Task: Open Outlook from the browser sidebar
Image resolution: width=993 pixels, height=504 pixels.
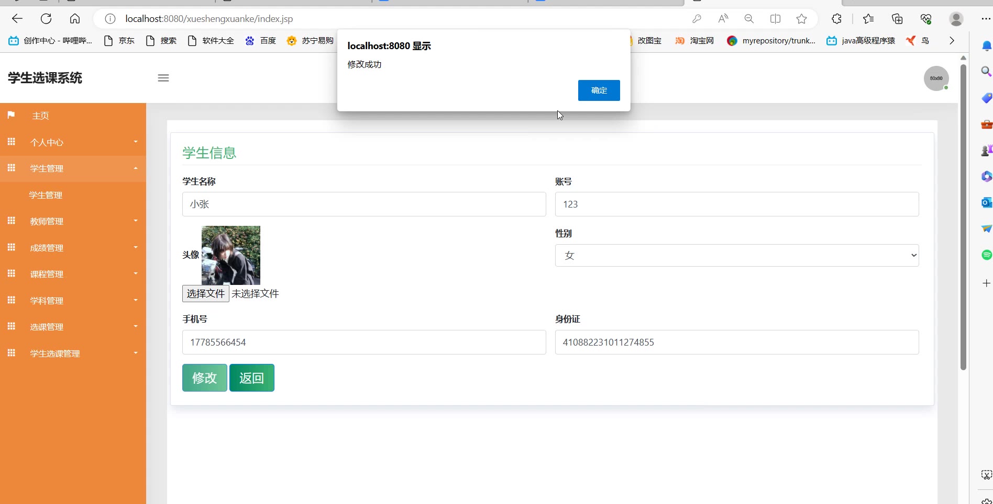Action: [x=986, y=202]
